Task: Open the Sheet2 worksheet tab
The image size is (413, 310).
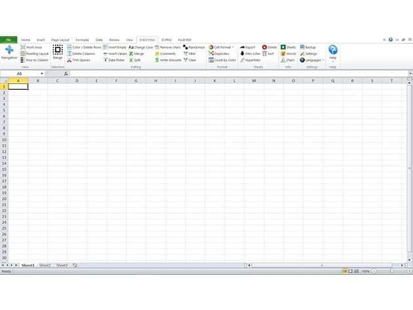Action: pyautogui.click(x=45, y=265)
